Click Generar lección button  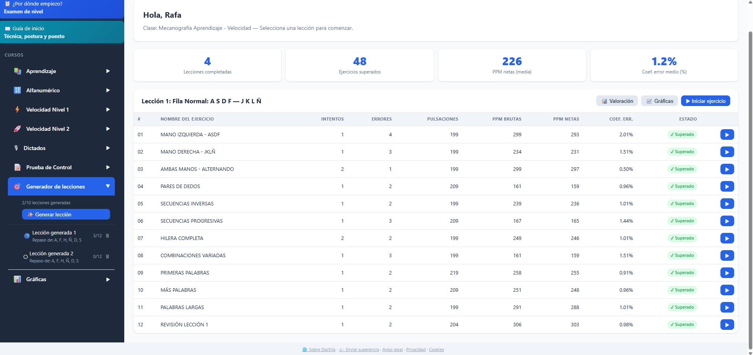pyautogui.click(x=66, y=214)
